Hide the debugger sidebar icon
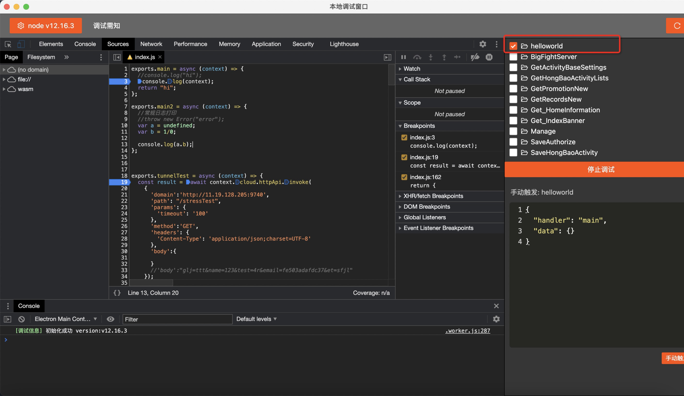 (387, 57)
